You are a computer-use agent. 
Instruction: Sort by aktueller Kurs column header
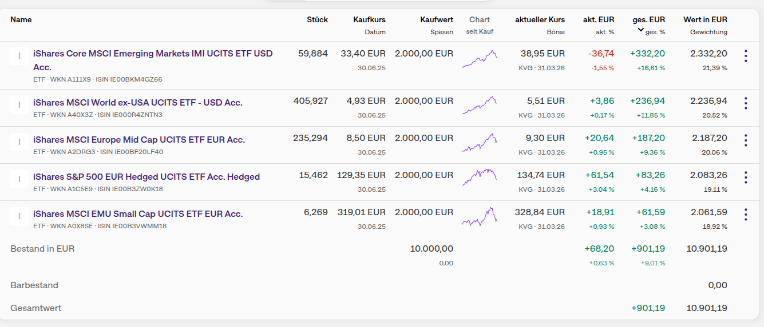click(x=540, y=19)
